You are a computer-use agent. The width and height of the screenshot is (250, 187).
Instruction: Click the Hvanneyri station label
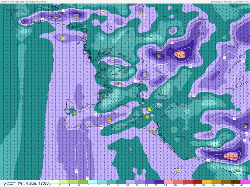[x=105, y=49]
